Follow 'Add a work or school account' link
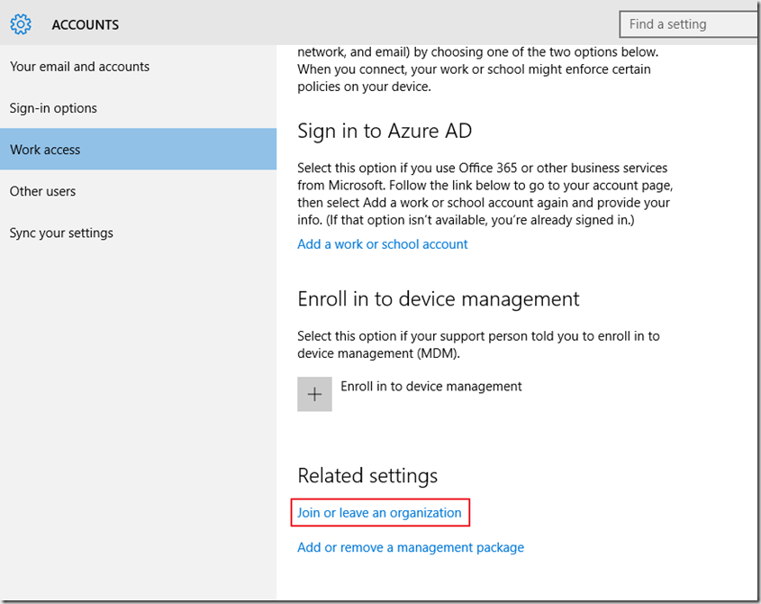761x604 pixels. tap(383, 244)
